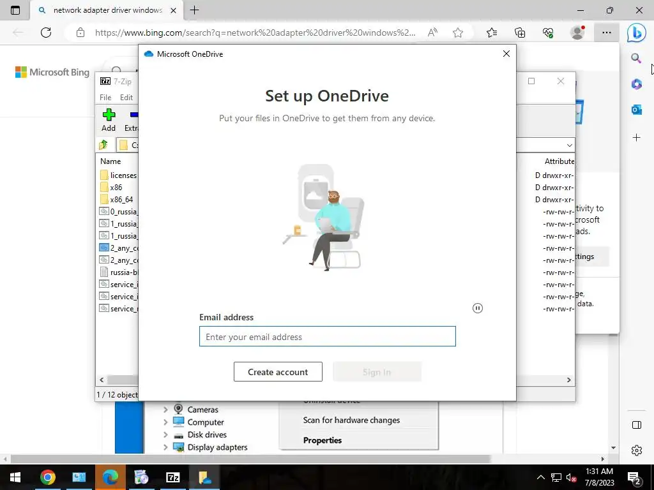Pause the OneDrive animation
Viewport: 654px width, 490px height.
click(478, 308)
